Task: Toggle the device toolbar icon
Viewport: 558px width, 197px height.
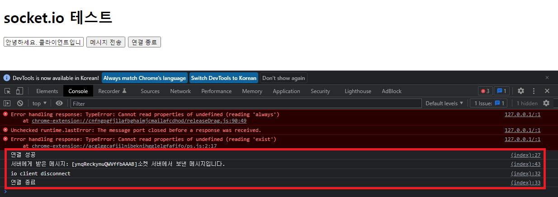Action: [19, 91]
